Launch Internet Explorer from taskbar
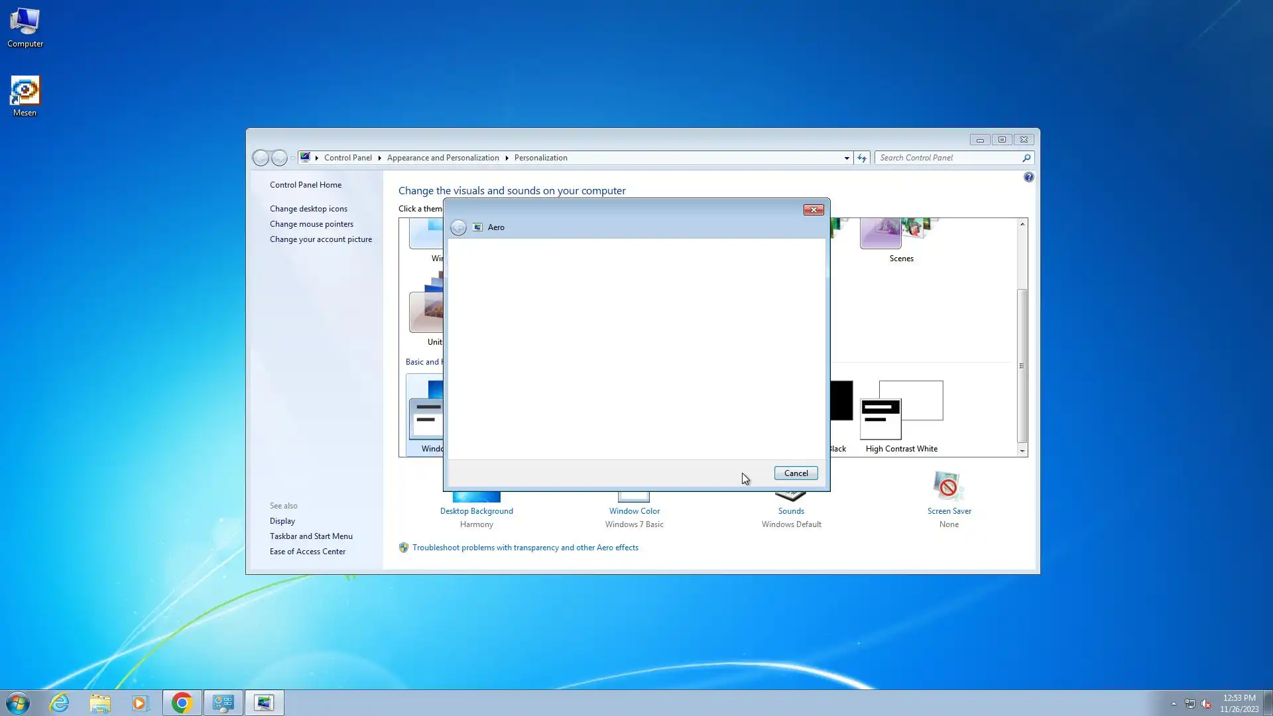The width and height of the screenshot is (1273, 716). [x=60, y=703]
